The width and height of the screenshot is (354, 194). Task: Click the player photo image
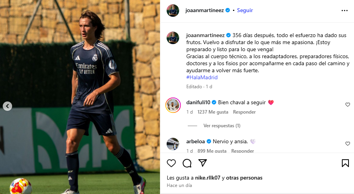point(80,97)
